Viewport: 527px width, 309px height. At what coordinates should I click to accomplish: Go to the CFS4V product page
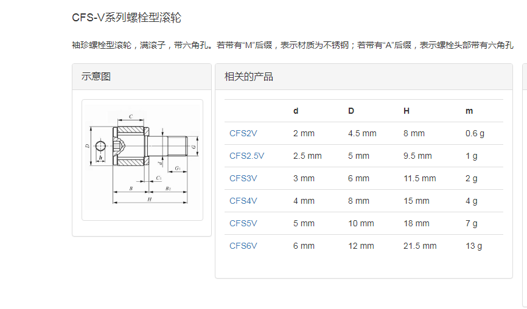pos(243,201)
